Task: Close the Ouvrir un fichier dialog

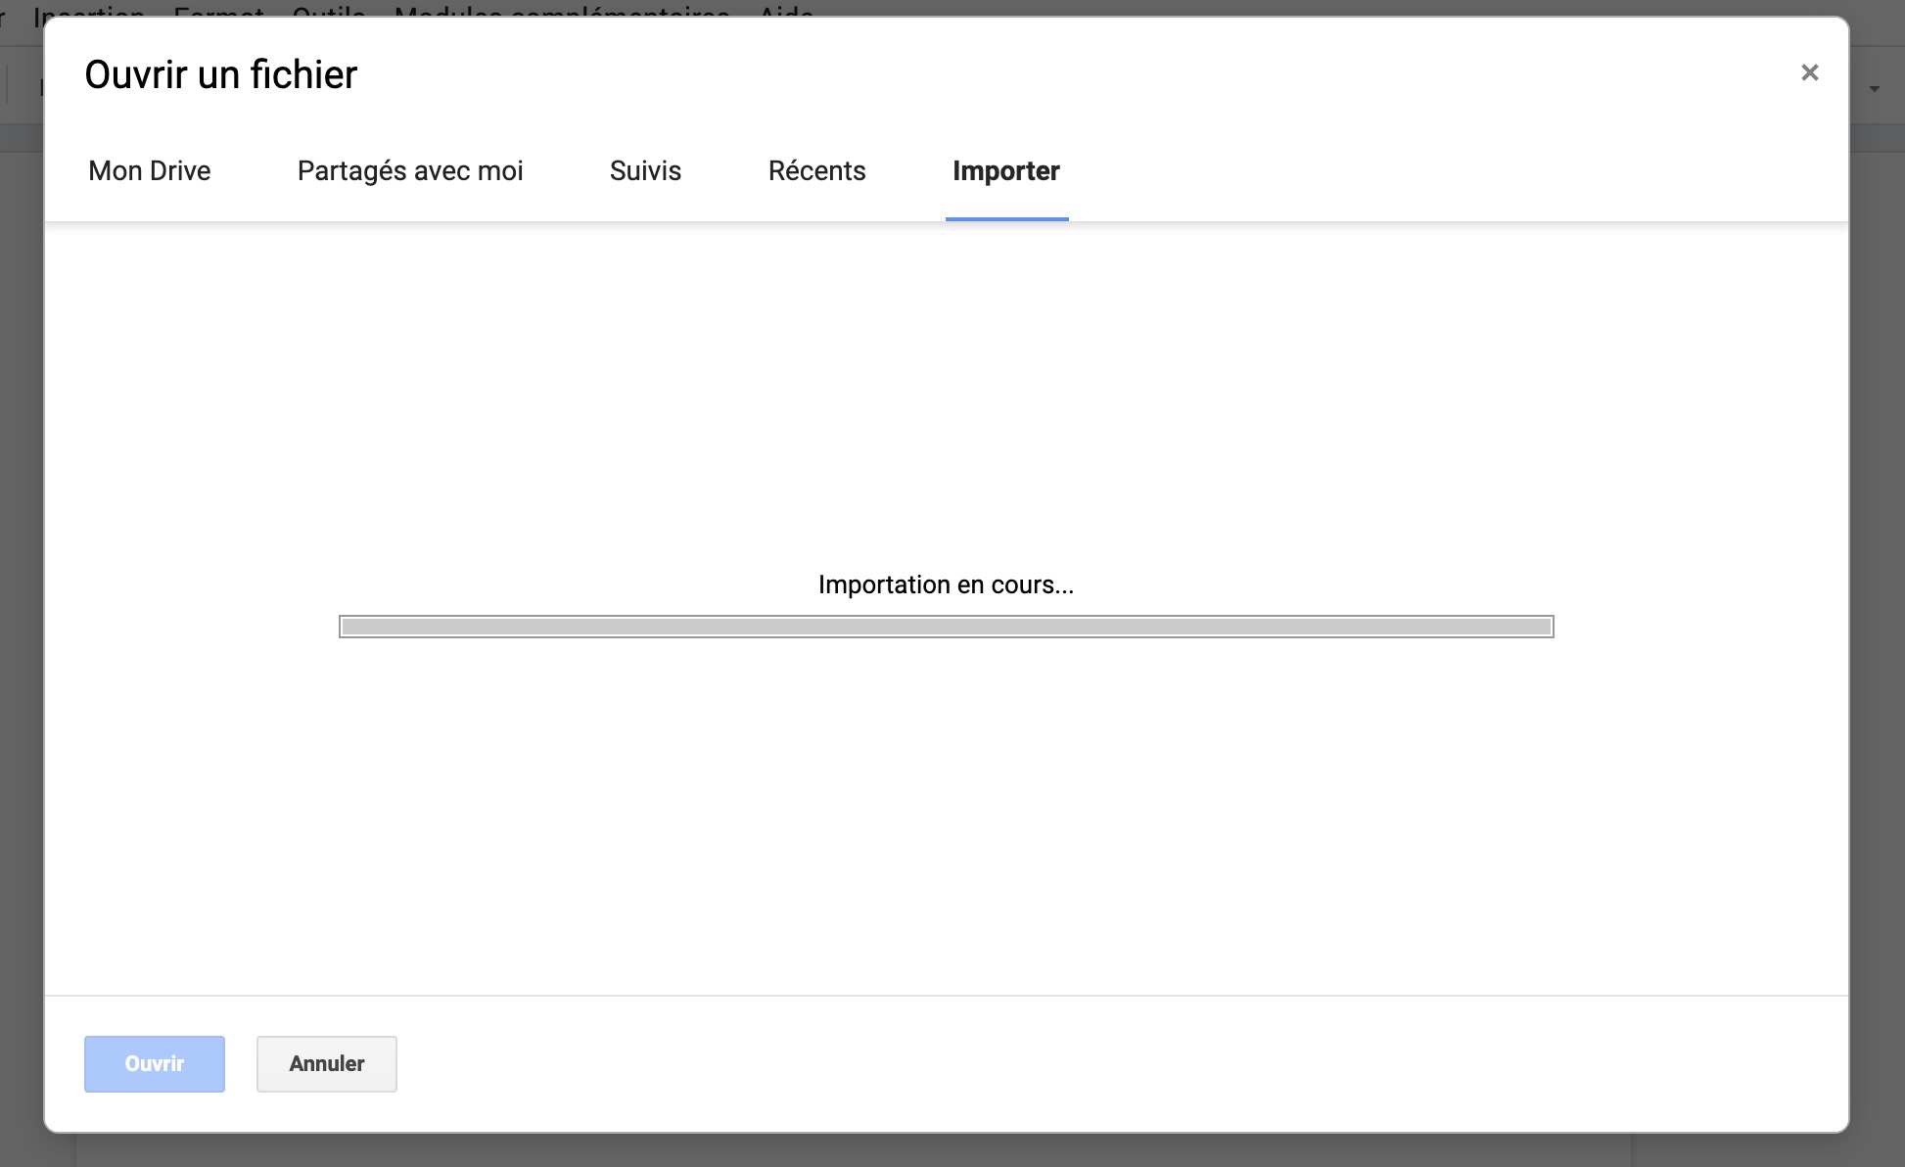Action: [1809, 72]
